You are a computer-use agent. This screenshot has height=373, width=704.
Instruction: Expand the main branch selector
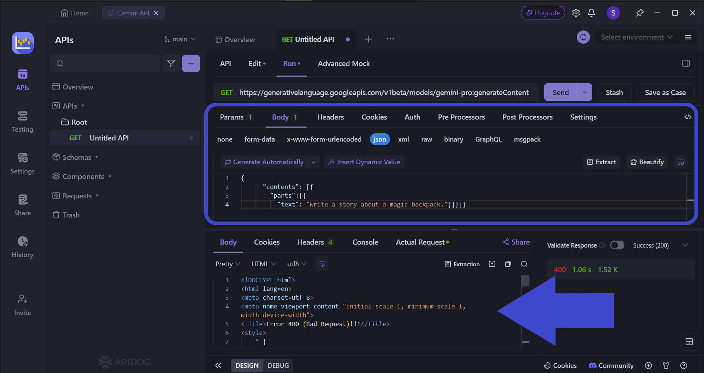click(179, 39)
